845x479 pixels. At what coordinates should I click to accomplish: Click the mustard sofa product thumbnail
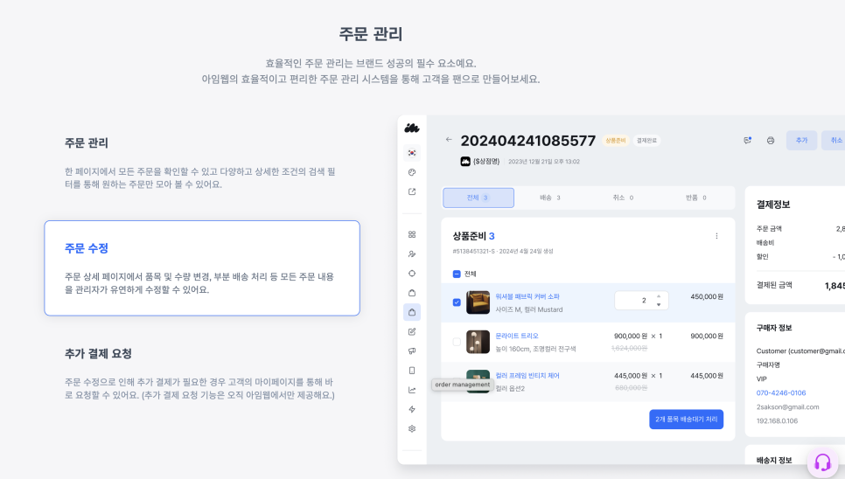(x=478, y=302)
